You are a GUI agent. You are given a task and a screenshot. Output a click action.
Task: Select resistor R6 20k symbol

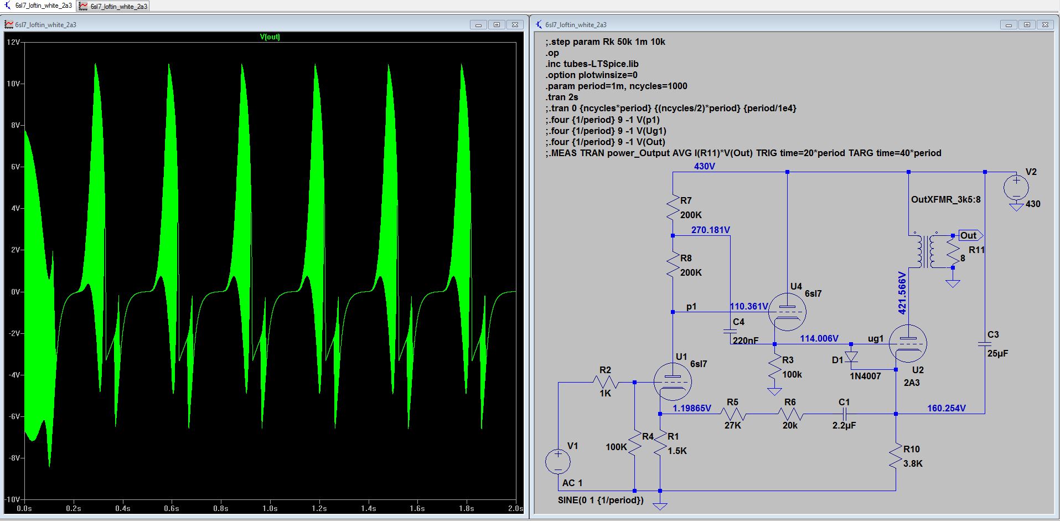point(790,414)
